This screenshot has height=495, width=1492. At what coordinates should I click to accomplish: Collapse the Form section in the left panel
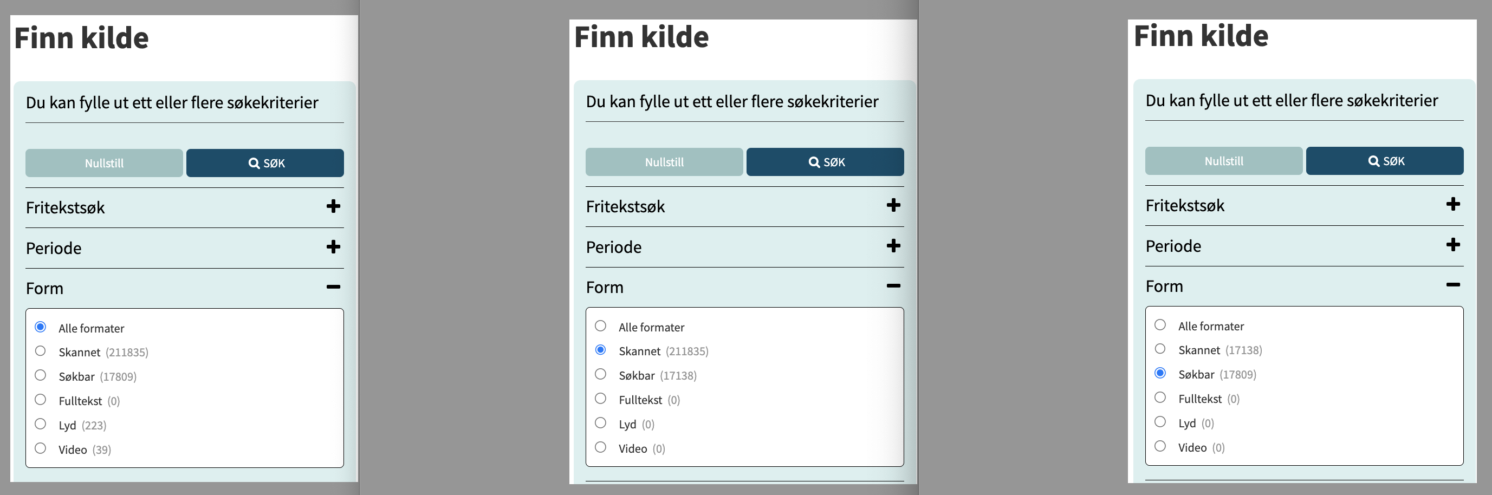pyautogui.click(x=333, y=287)
